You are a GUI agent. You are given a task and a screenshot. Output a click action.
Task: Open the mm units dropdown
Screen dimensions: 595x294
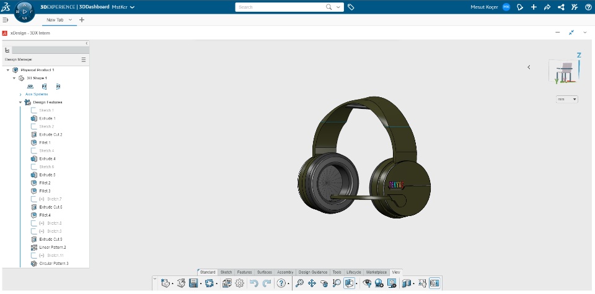(x=567, y=99)
